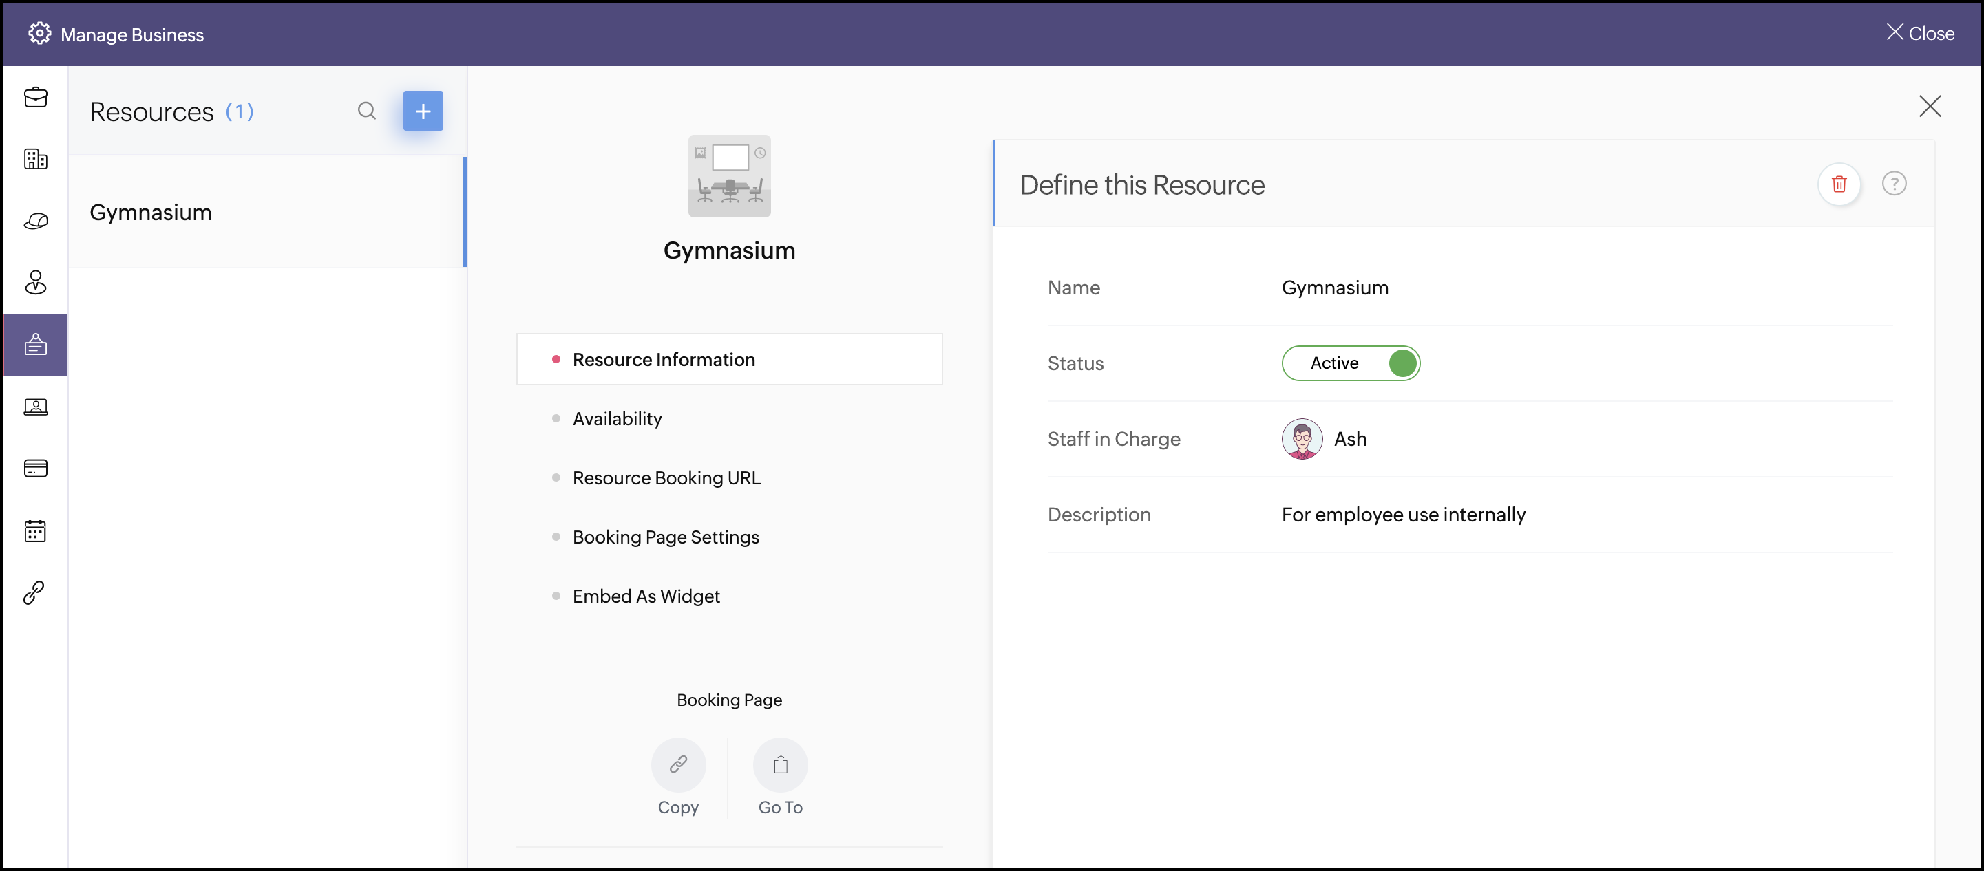Open the calendar icon in sidebar

point(35,530)
